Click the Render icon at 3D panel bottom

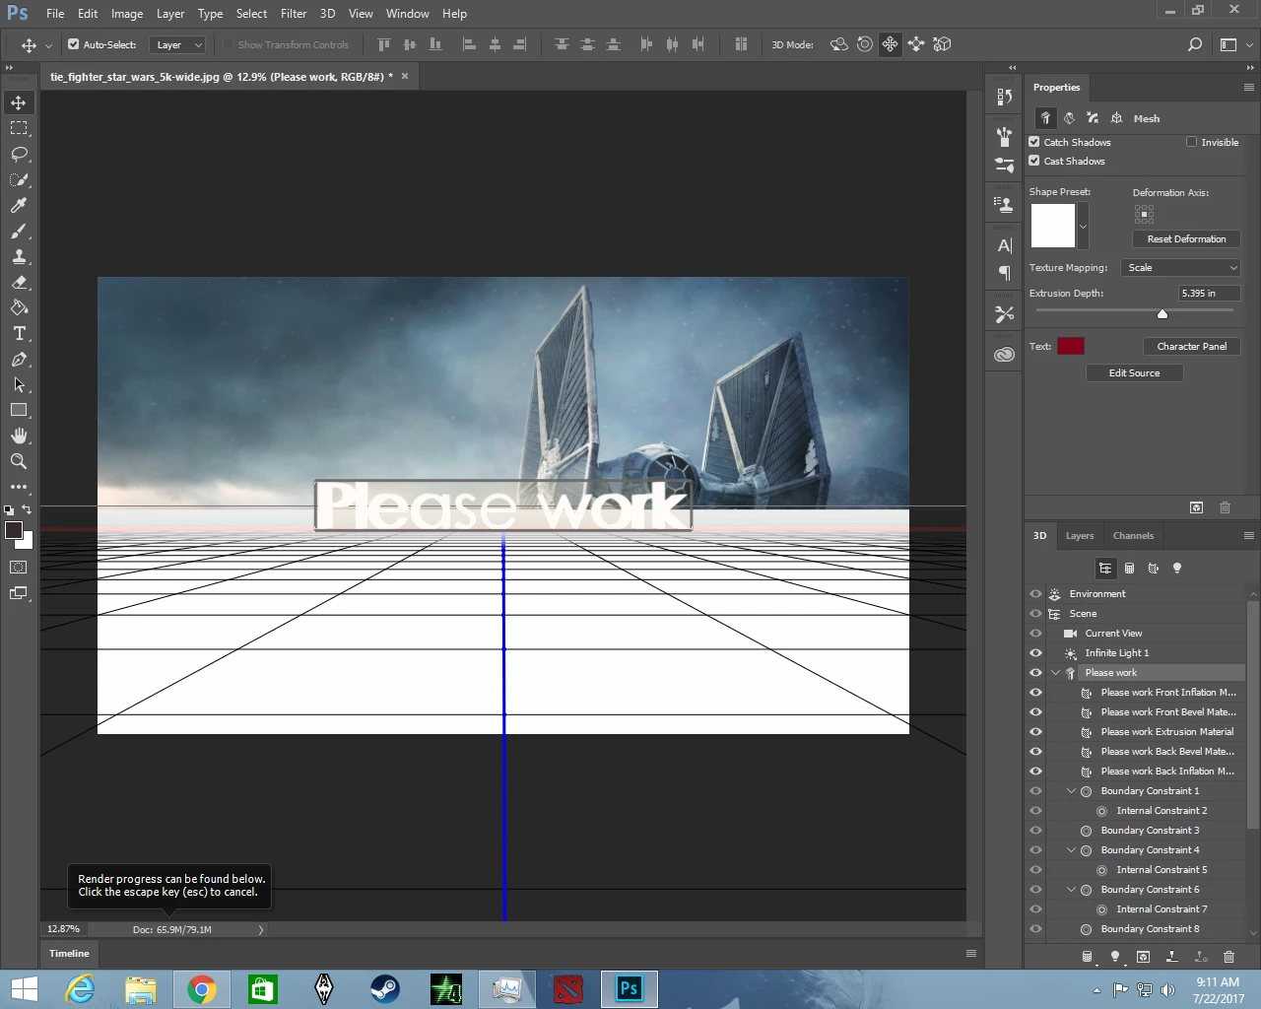(1143, 957)
